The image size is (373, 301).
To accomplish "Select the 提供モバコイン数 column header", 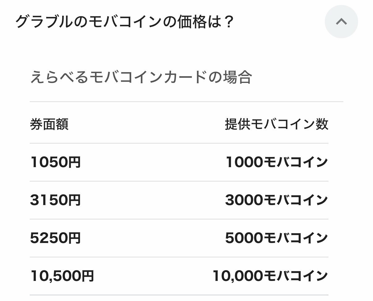I will (277, 125).
